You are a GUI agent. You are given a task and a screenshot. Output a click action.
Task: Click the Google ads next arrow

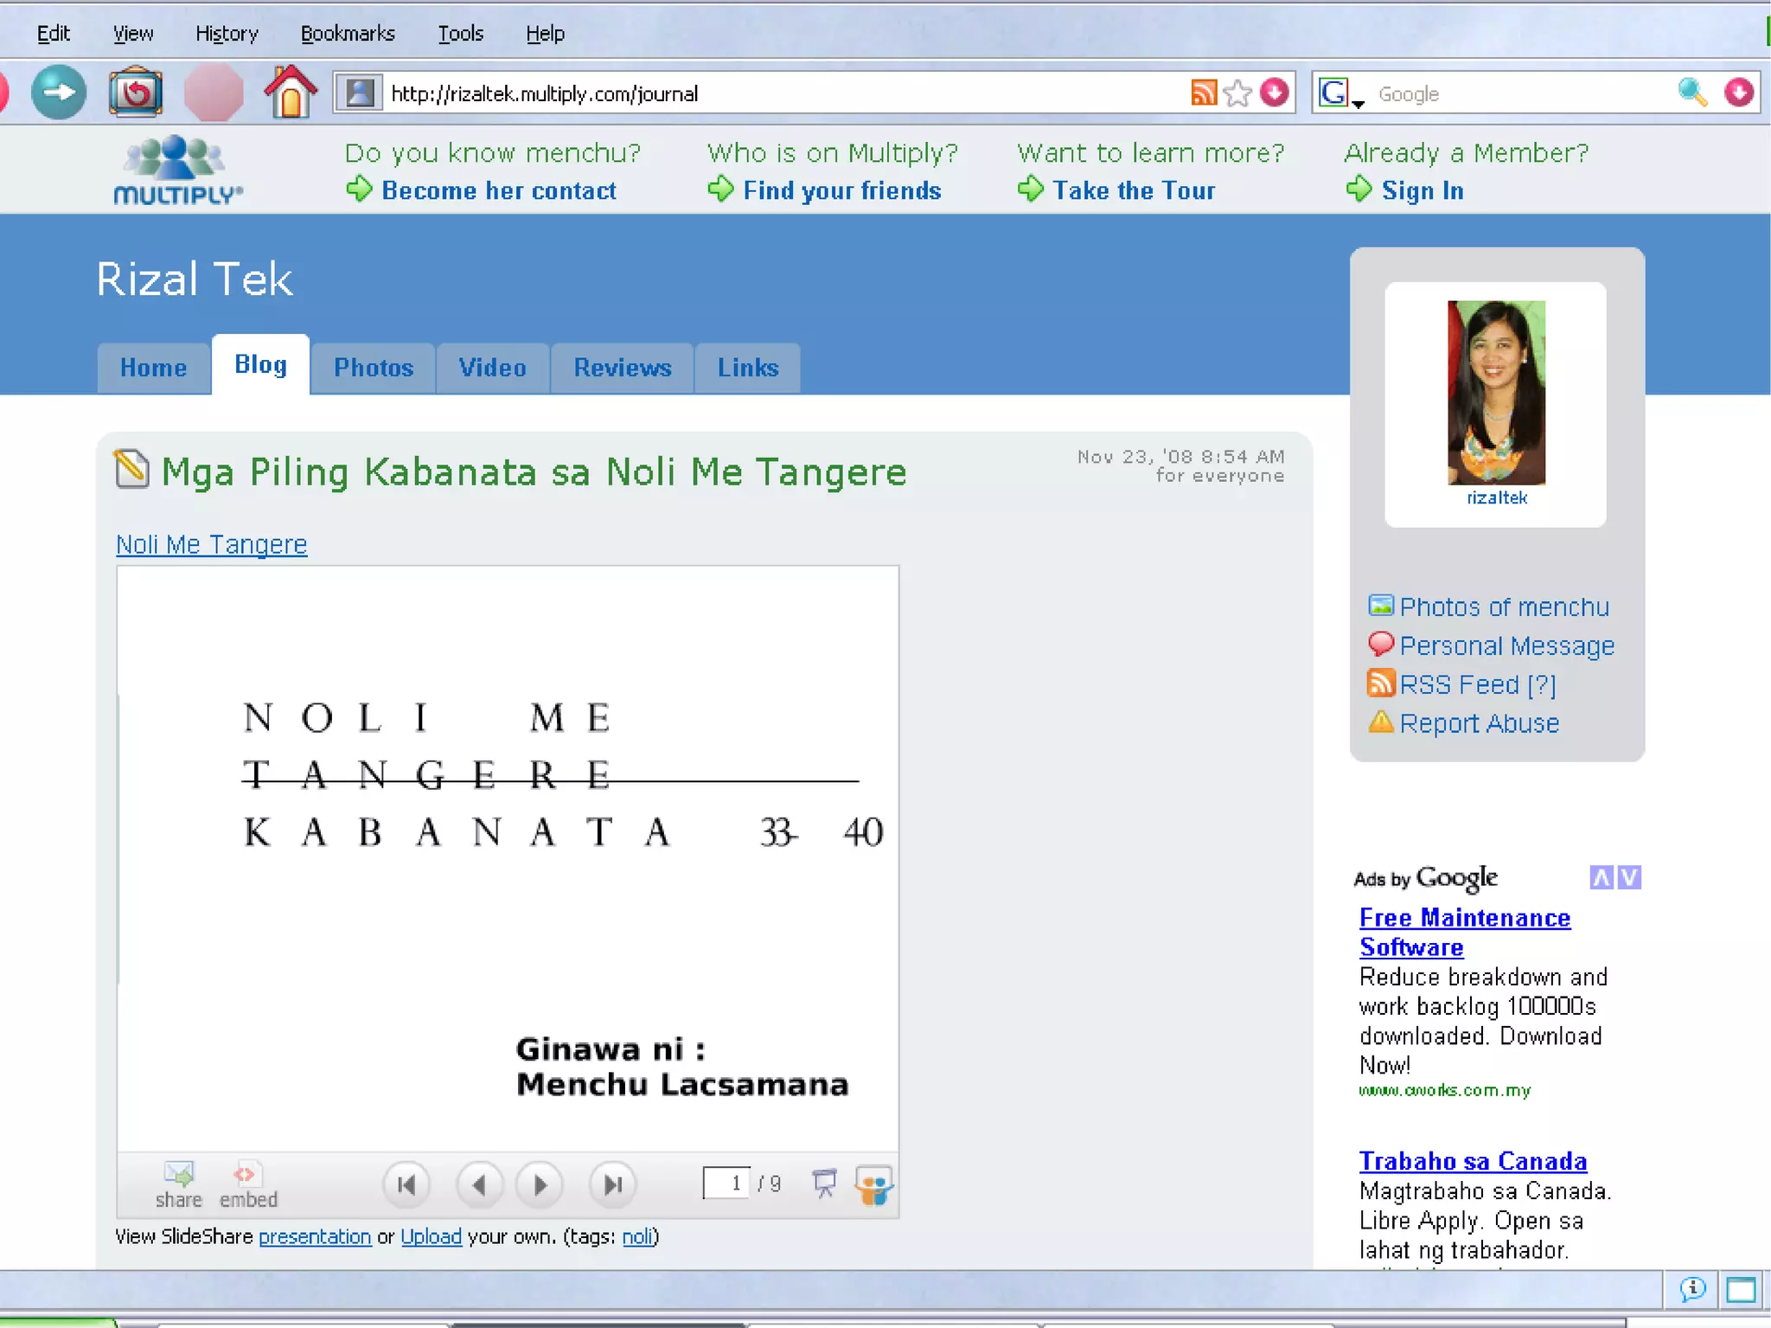[1629, 877]
